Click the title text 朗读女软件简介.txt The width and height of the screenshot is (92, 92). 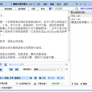coord(22,4)
